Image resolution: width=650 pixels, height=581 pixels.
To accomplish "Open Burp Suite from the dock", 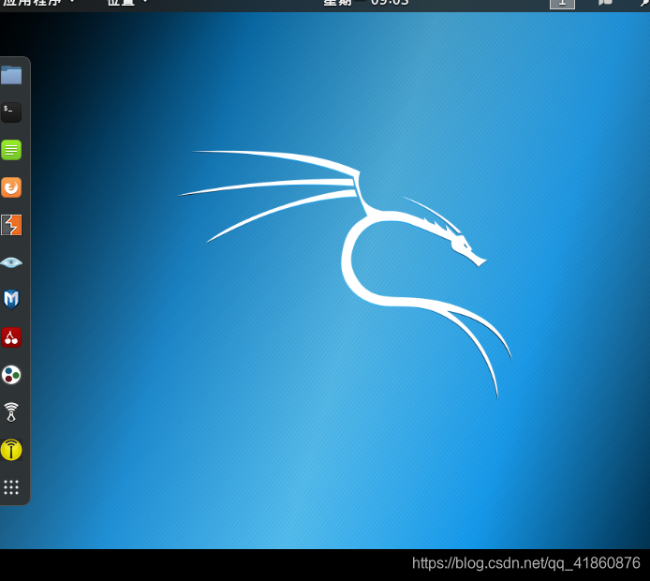I will 11,225.
